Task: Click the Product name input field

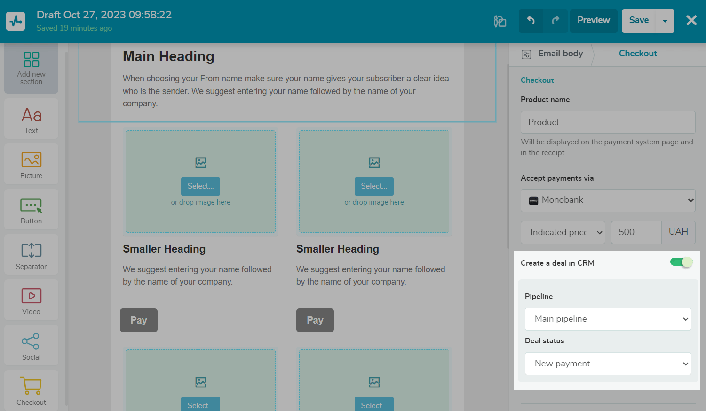Action: [x=608, y=122]
